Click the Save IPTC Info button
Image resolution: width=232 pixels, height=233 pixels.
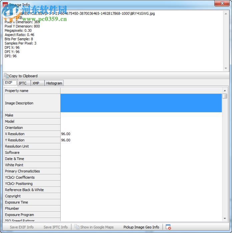click(x=56, y=227)
